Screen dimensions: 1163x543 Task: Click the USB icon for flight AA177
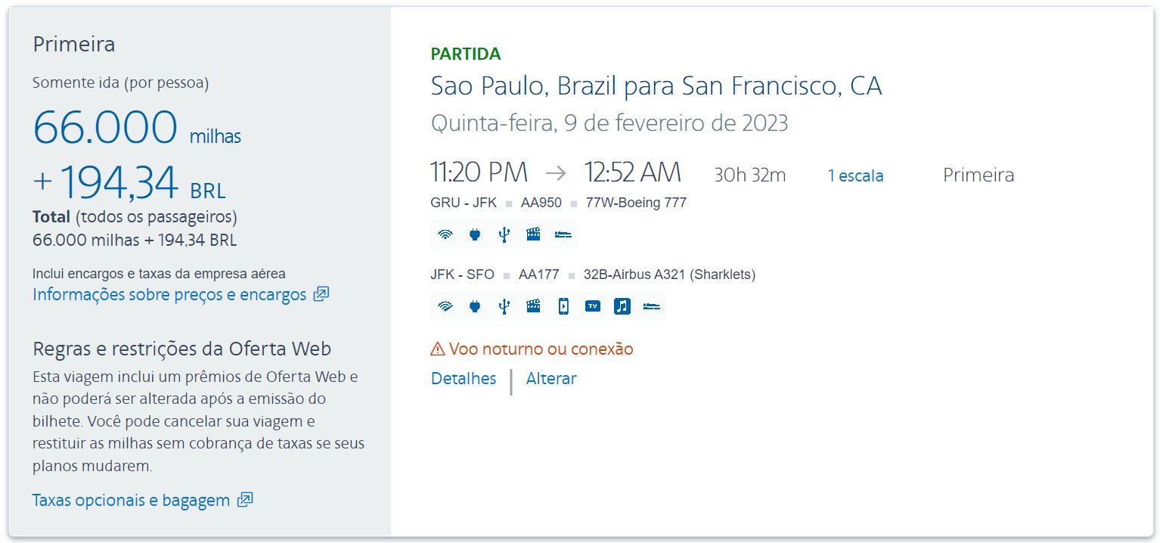click(x=504, y=306)
